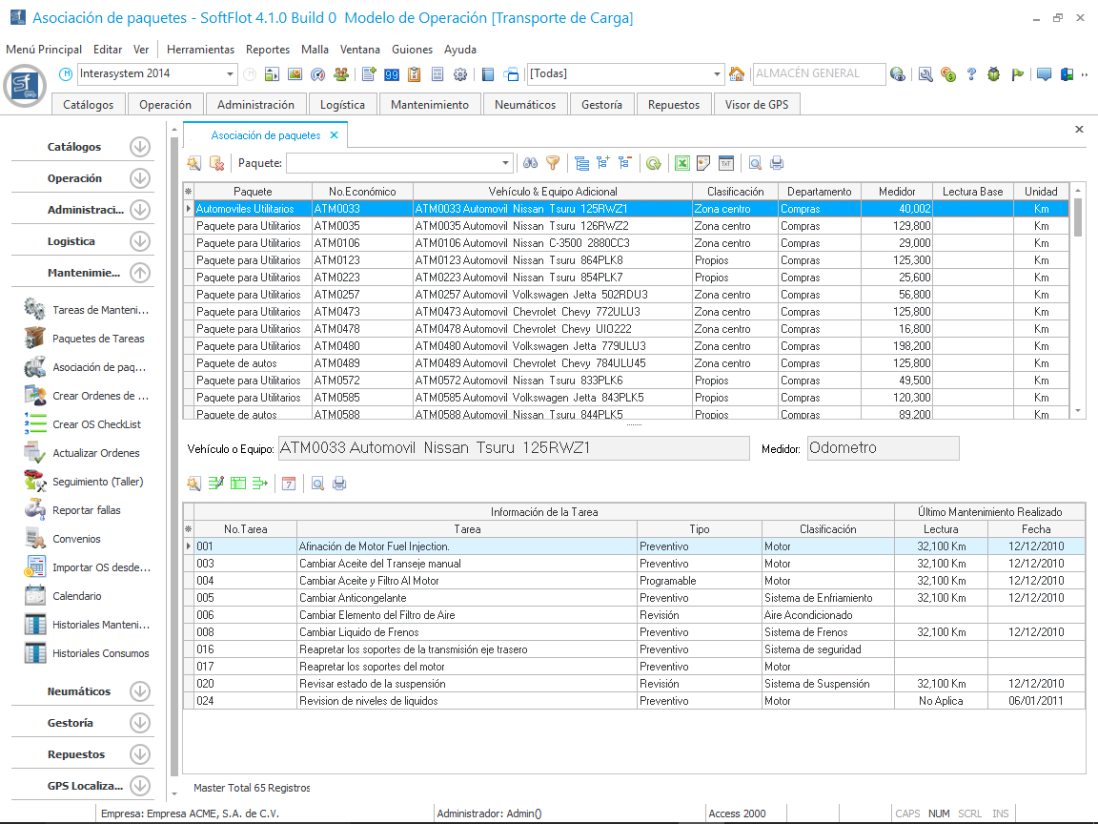The height and width of the screenshot is (824, 1098).
Task: Click the home icon in the top toolbar
Action: (736, 74)
